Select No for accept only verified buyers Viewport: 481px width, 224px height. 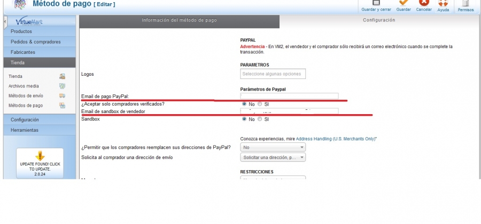pos(244,104)
